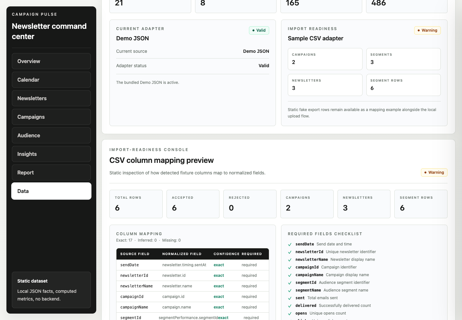Click the mapping preview Newsletters stat card
462x320 pixels.
tap(364, 204)
